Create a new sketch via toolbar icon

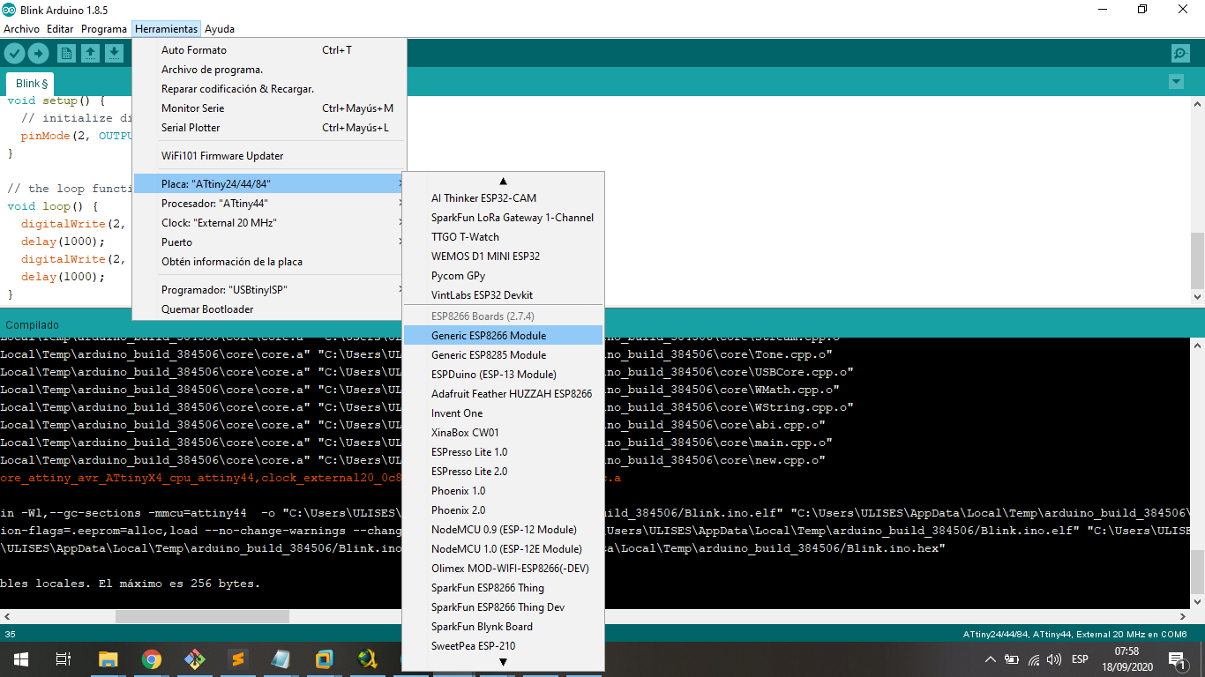(66, 54)
